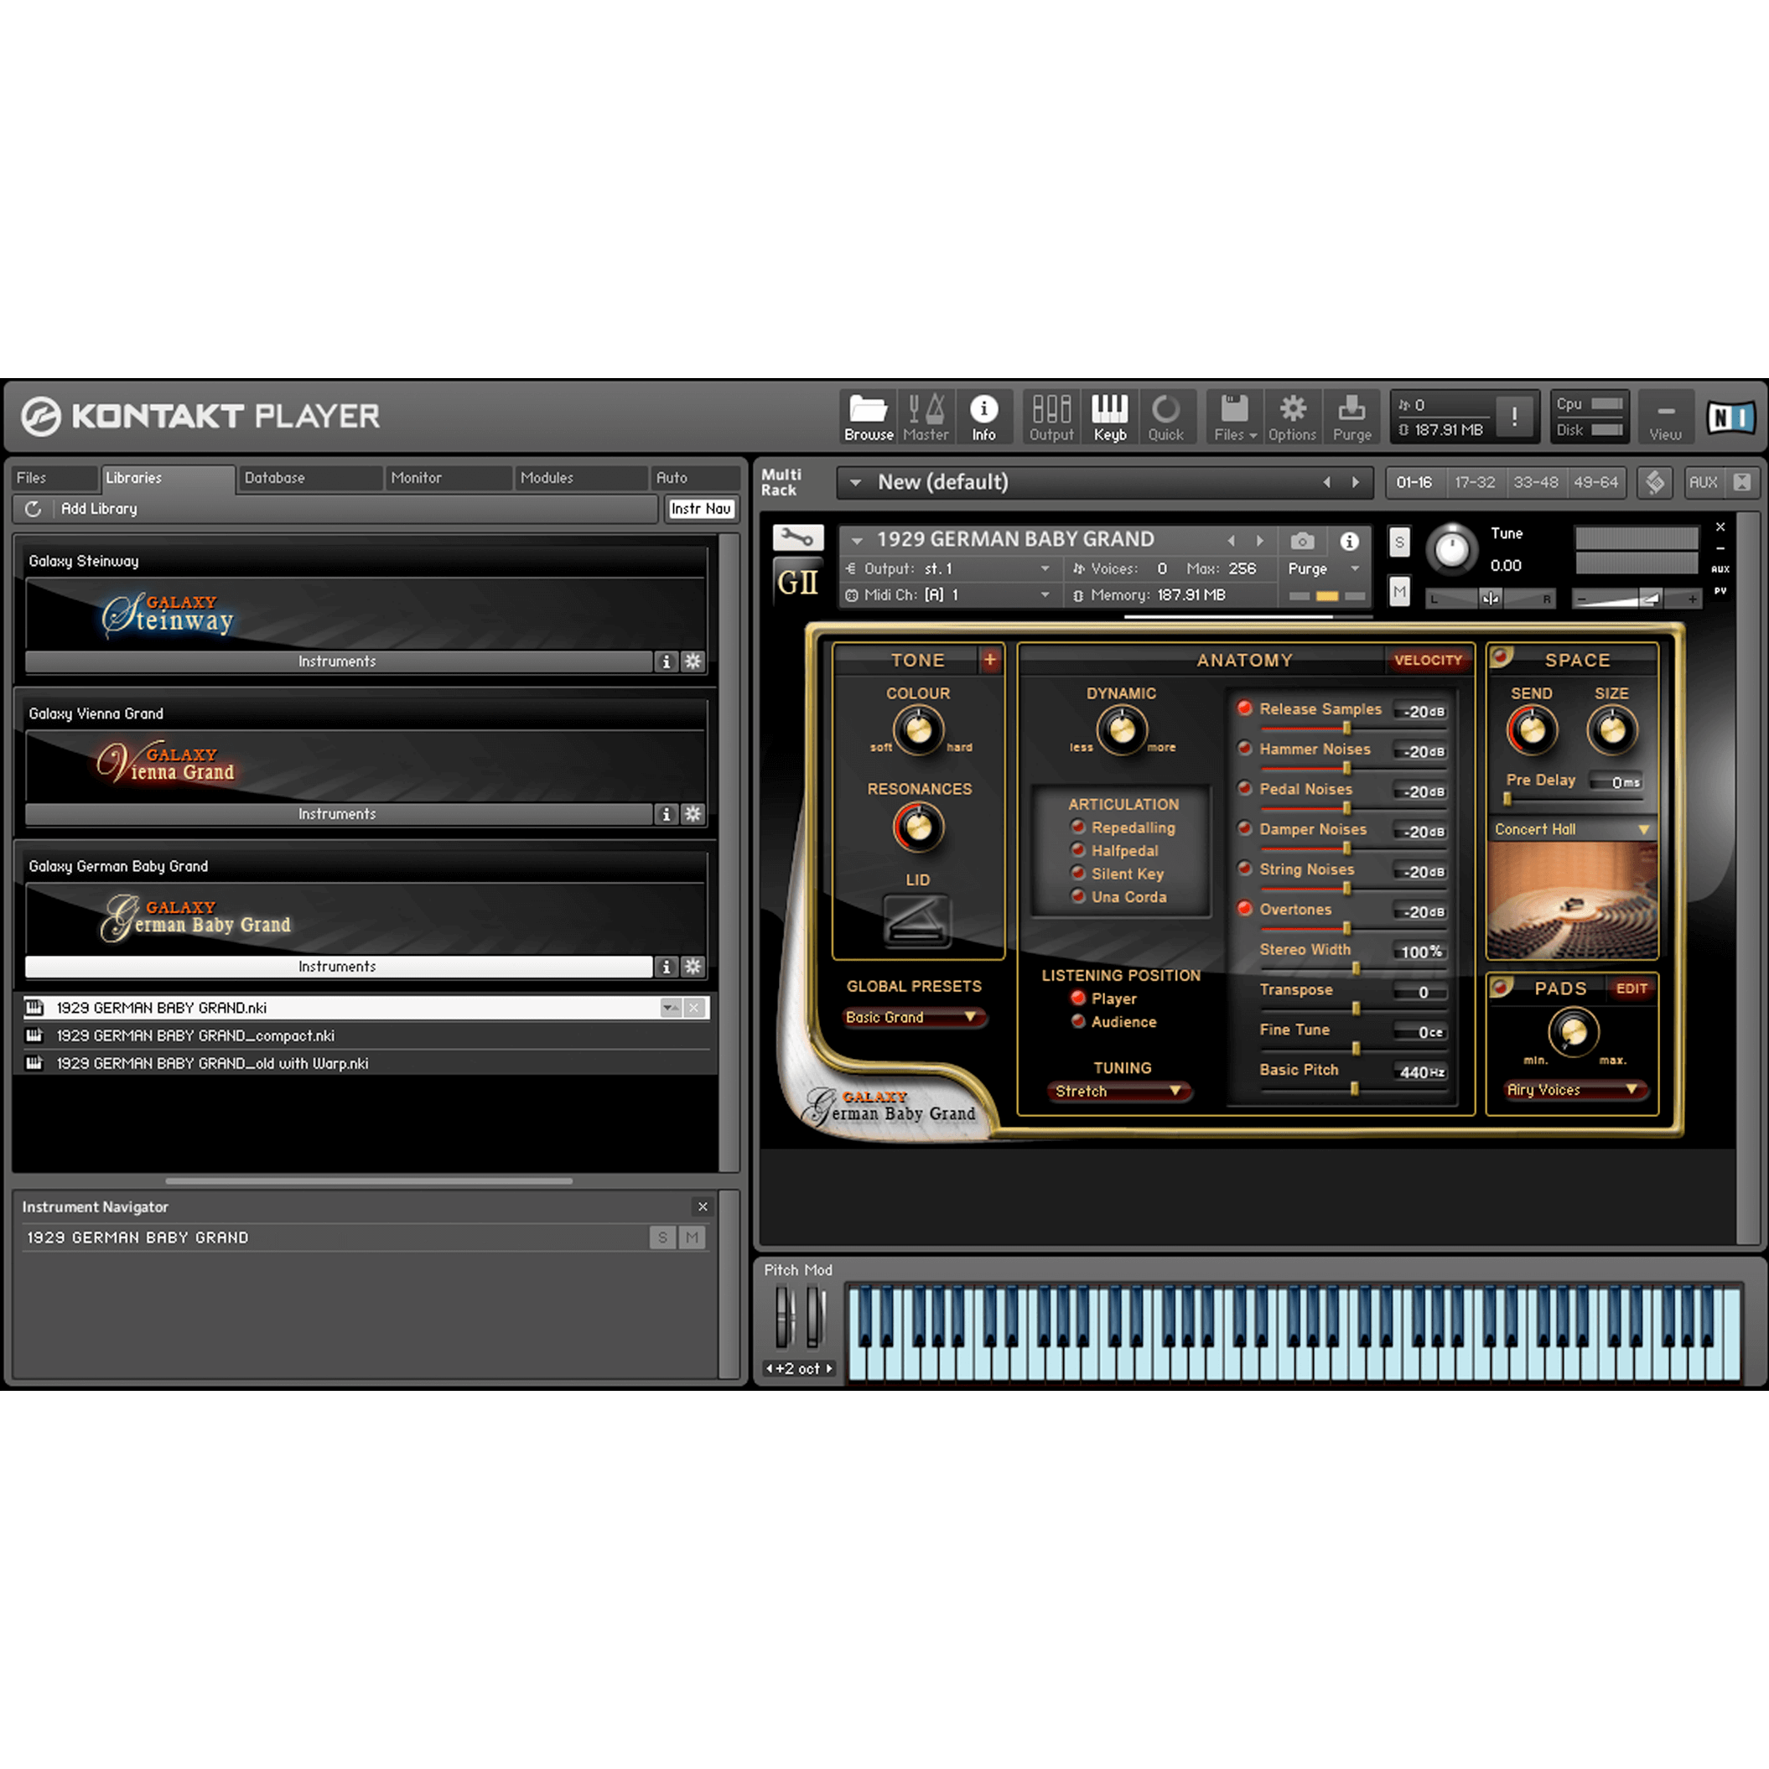Load 1929 GERMAN BABY GRAND_compact.nki instrument
This screenshot has height=1769, width=1769.
[x=196, y=1035]
